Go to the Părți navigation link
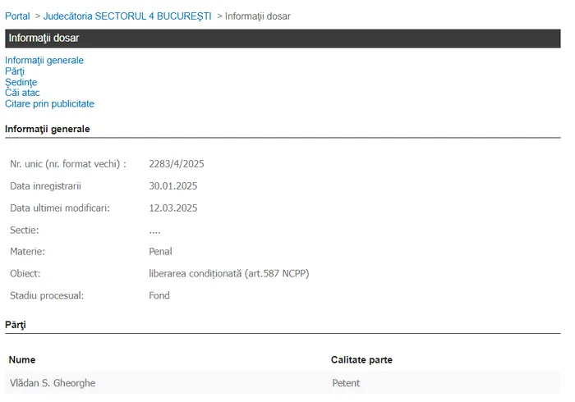Image resolution: width=575 pixels, height=402 pixels. pos(15,71)
